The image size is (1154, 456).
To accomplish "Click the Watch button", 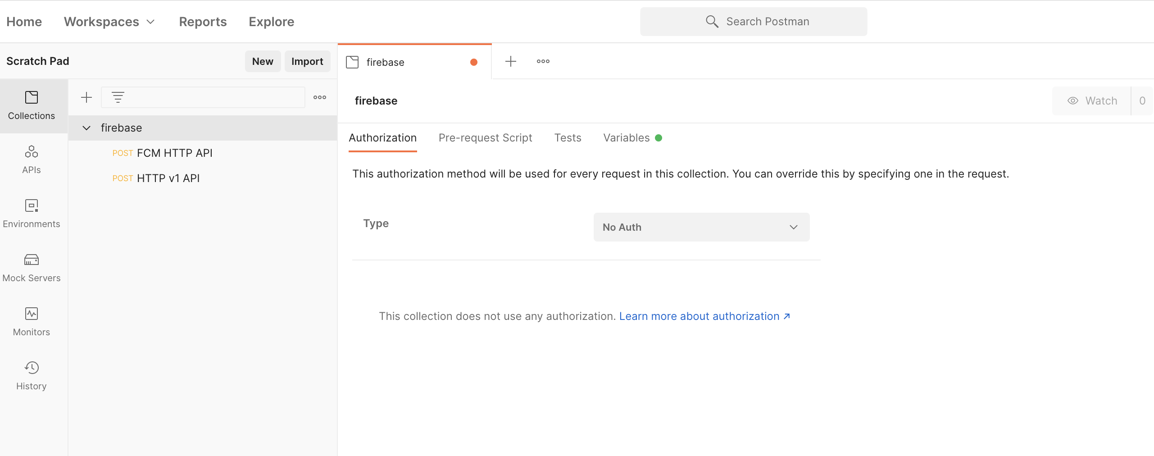I will point(1092,101).
